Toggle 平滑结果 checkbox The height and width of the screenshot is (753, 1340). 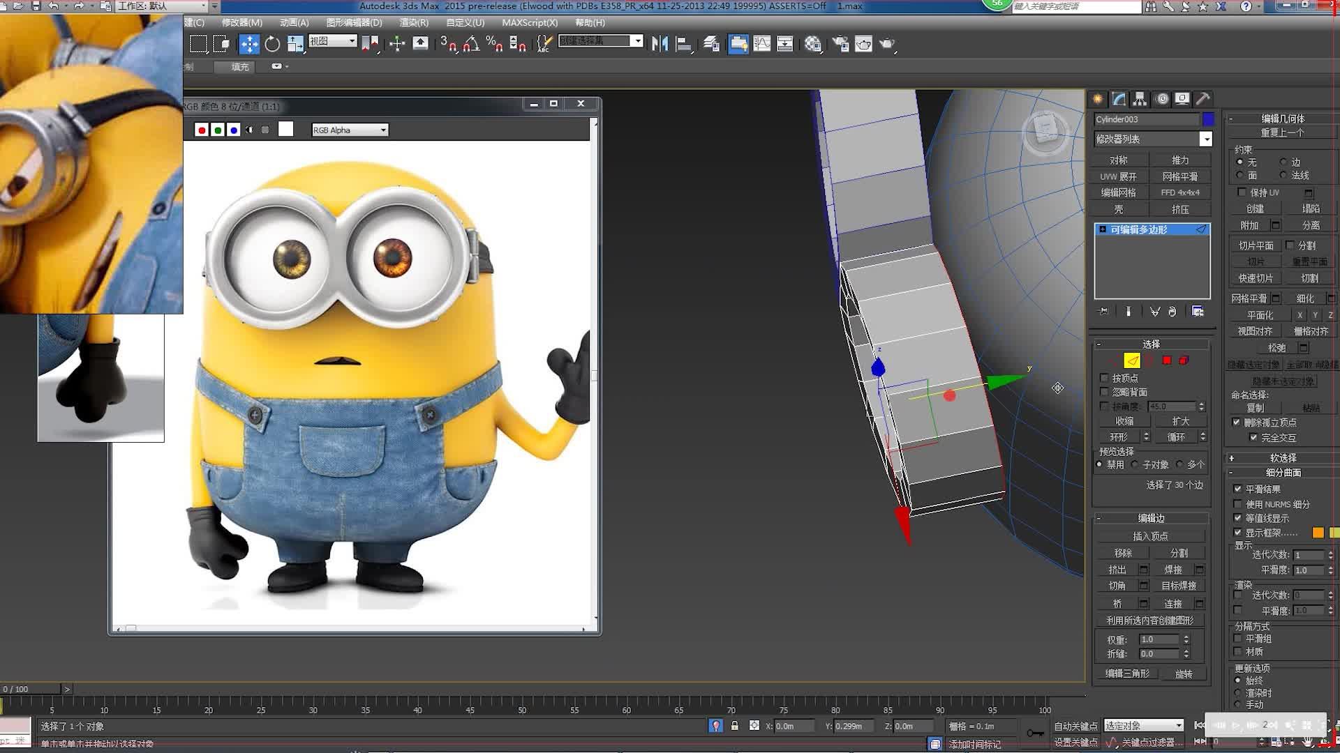(x=1238, y=489)
